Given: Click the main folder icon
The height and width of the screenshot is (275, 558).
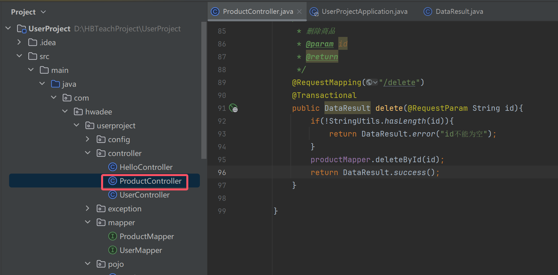Looking at the screenshot, I should click(x=44, y=70).
